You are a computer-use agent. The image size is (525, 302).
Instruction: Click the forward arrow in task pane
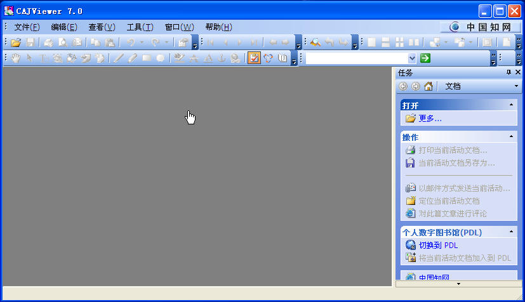click(x=416, y=86)
